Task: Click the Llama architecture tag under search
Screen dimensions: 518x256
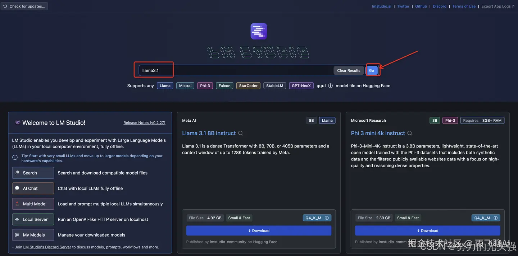Action: 165,86
